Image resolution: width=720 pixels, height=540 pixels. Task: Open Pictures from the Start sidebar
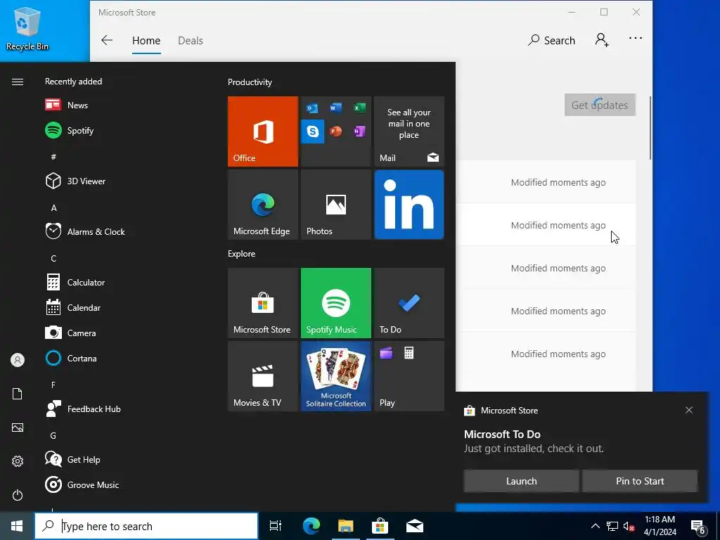[18, 427]
